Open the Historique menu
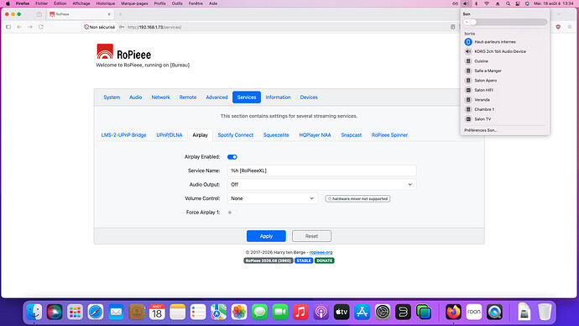Viewport: 579px width, 326px height. 105,3
